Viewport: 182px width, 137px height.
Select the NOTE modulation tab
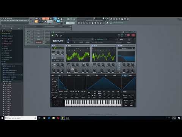pos(130,75)
